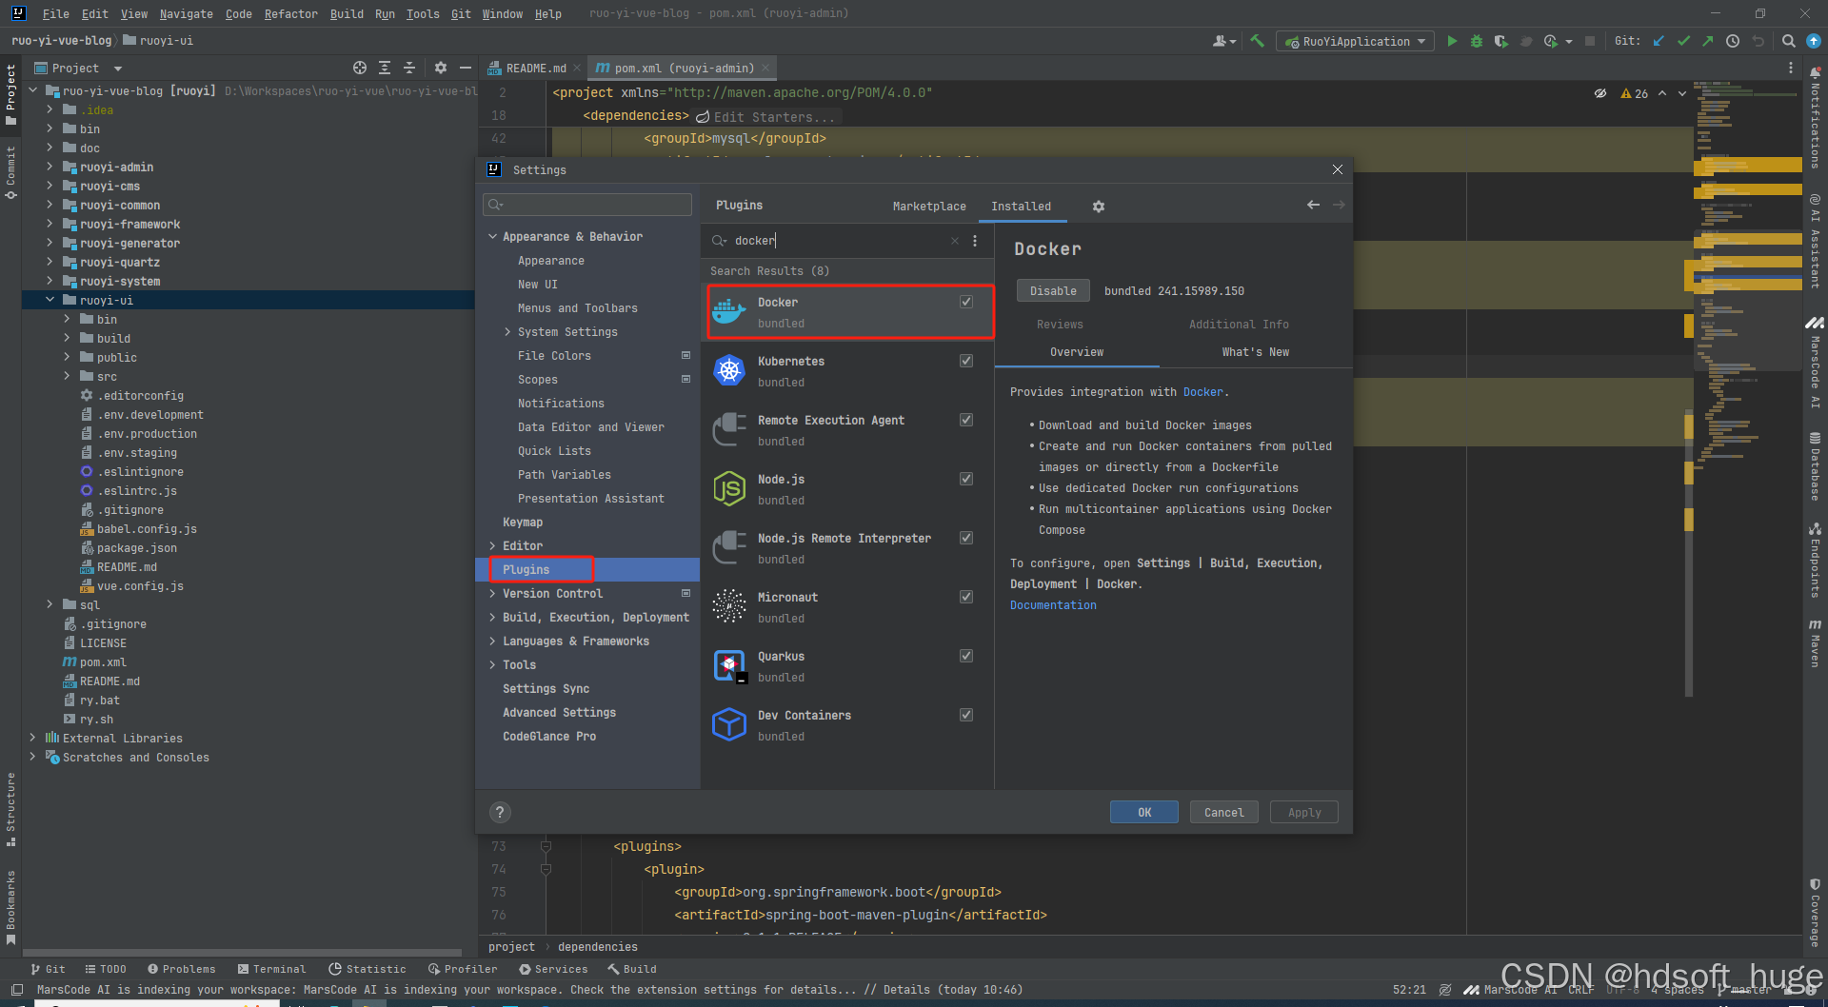Image resolution: width=1828 pixels, height=1007 pixels.
Task: Open the Docker Documentation link
Action: coord(1053,605)
